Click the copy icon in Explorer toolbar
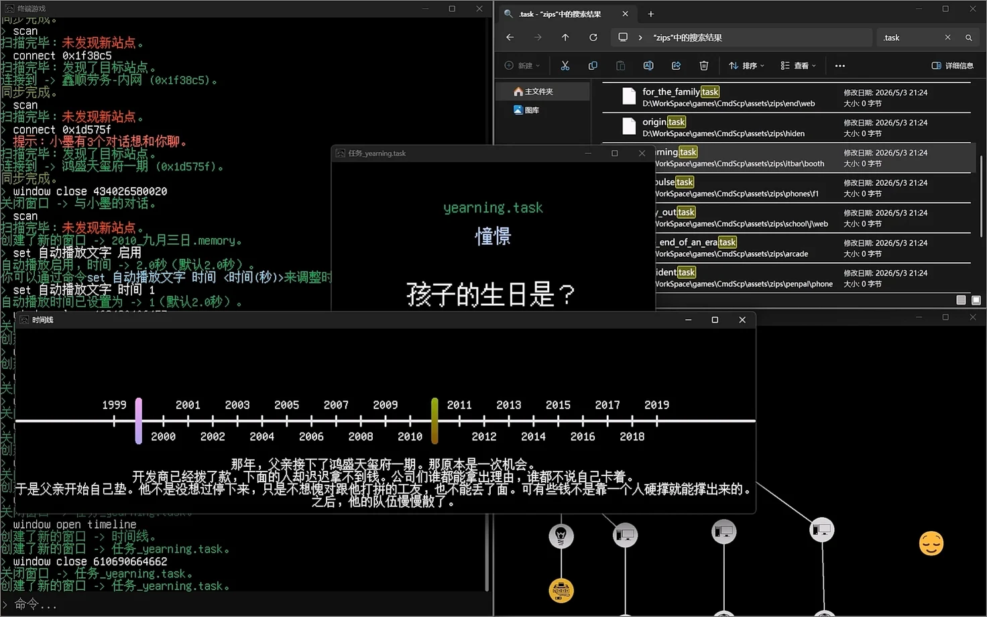Viewport: 987px width, 617px height. pyautogui.click(x=593, y=66)
